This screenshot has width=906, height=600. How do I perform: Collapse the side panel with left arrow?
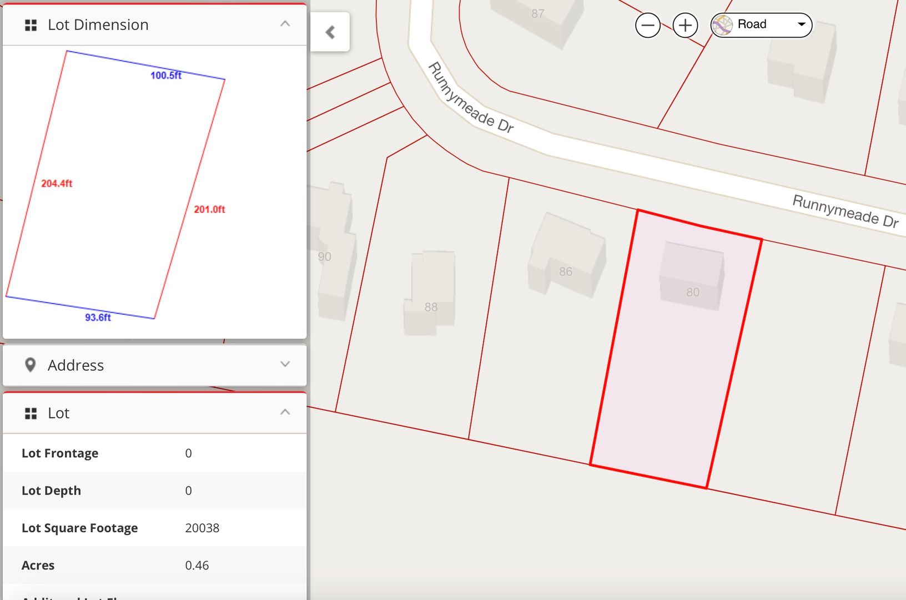point(330,32)
